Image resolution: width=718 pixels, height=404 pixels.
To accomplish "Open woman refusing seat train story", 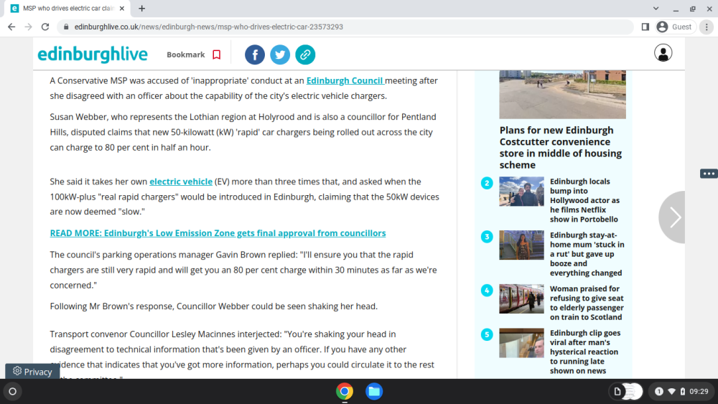I will point(587,303).
